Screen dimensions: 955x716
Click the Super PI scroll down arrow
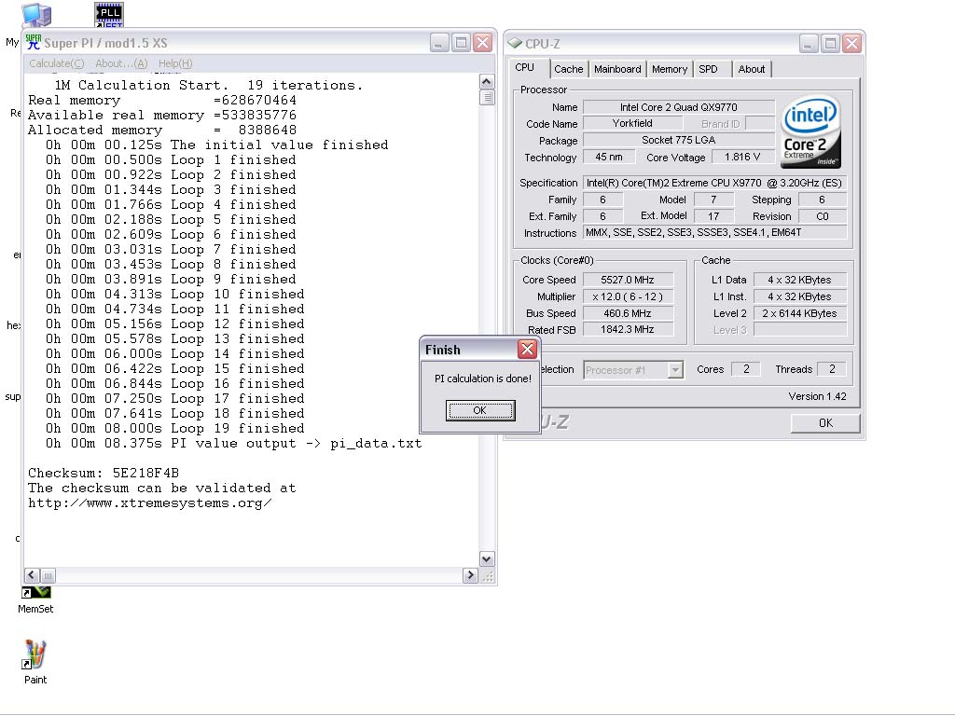(486, 558)
